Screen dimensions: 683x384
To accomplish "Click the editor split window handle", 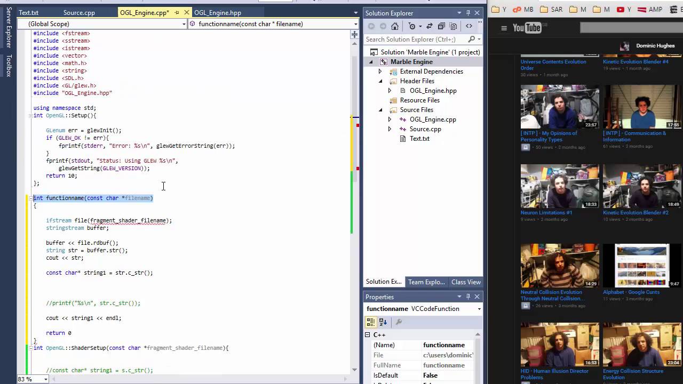I will [x=354, y=35].
